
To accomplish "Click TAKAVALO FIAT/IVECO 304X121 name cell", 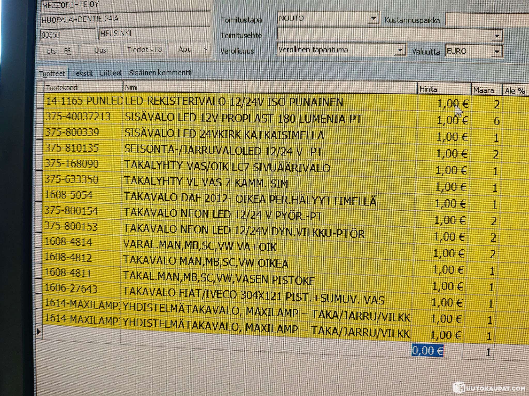I will [x=254, y=295].
